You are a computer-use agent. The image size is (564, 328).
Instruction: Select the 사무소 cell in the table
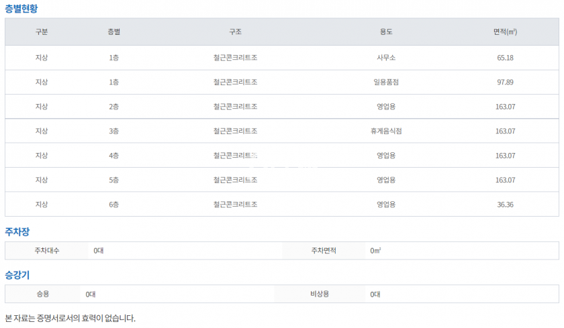(386, 58)
